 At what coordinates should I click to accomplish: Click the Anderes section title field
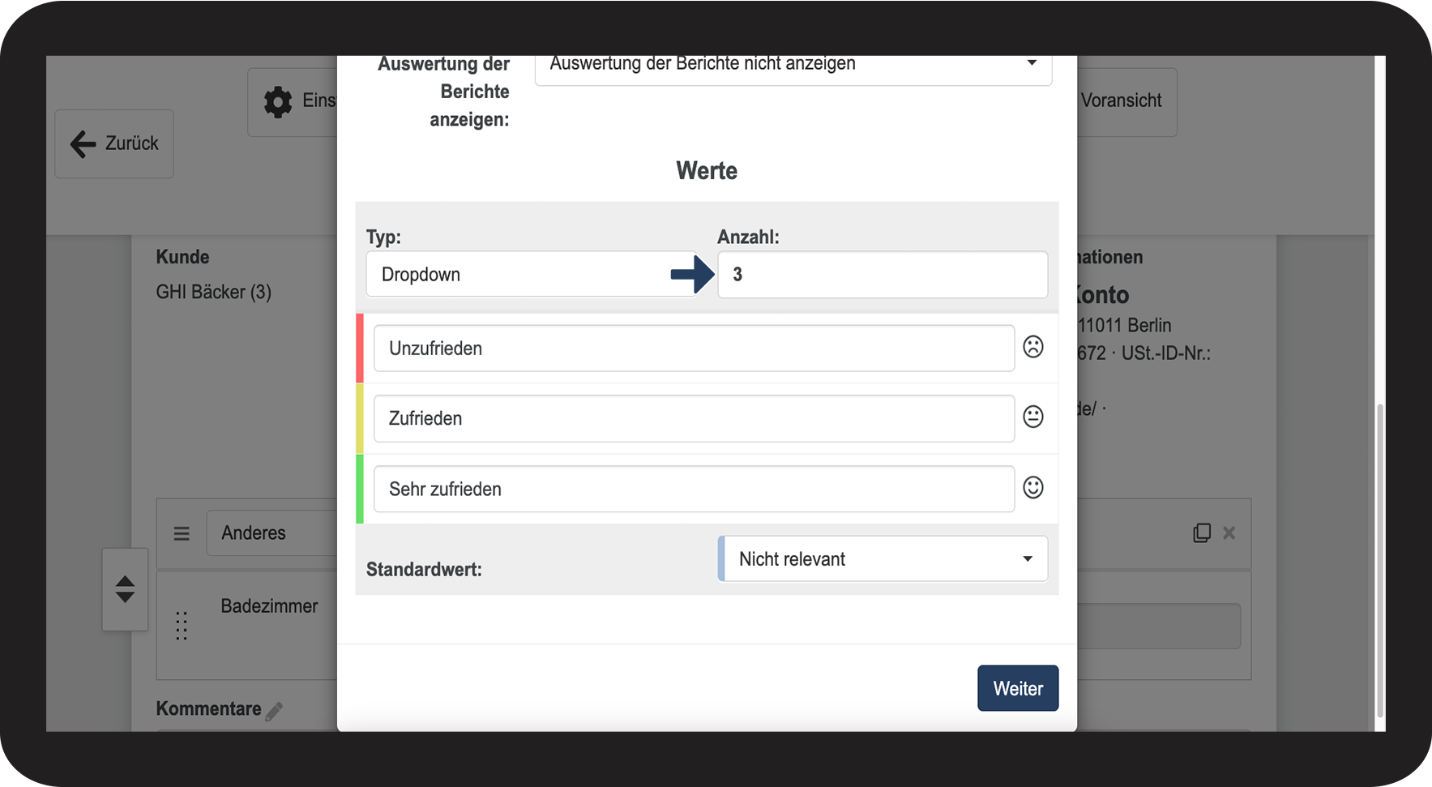tap(272, 533)
